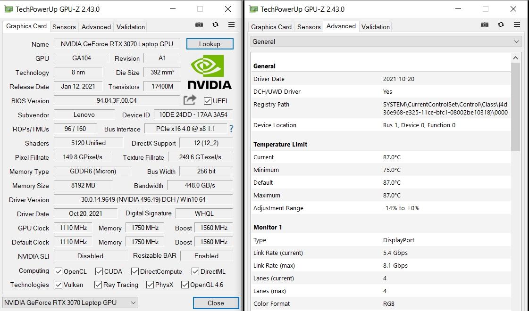Click the Memory Type field GDDR6 (Micron)
This screenshot has width=529, height=311.
tap(93, 171)
